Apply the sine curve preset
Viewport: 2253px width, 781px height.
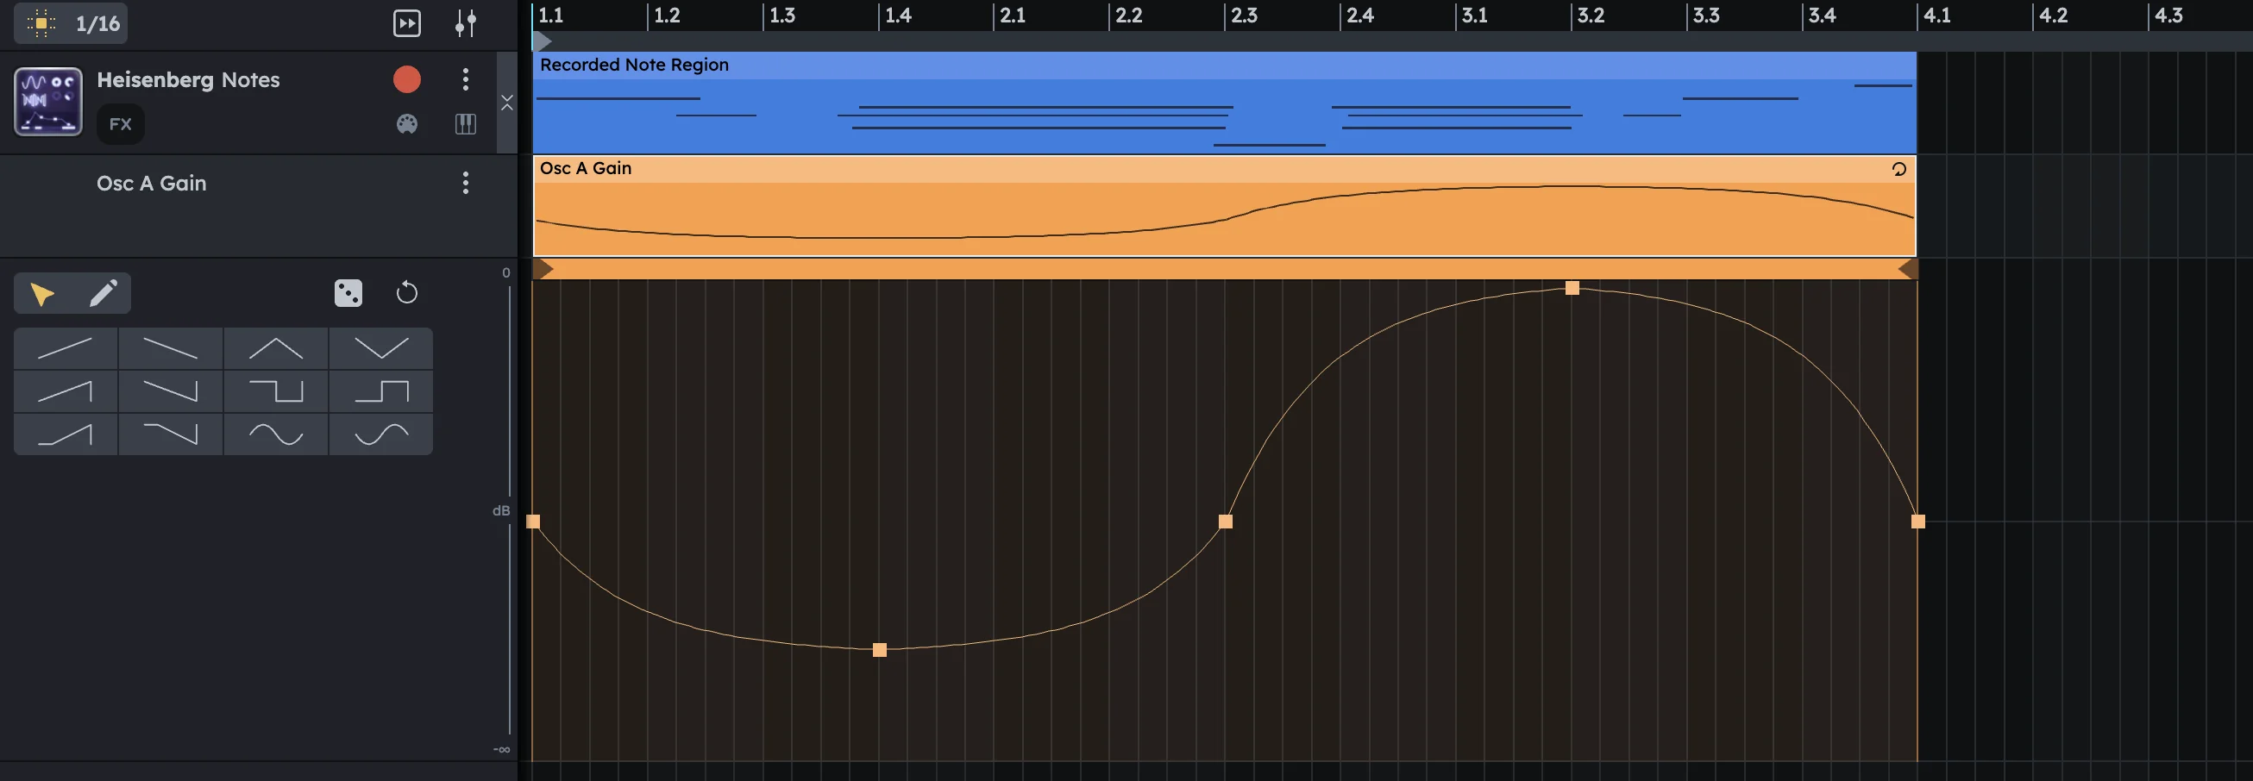click(276, 434)
